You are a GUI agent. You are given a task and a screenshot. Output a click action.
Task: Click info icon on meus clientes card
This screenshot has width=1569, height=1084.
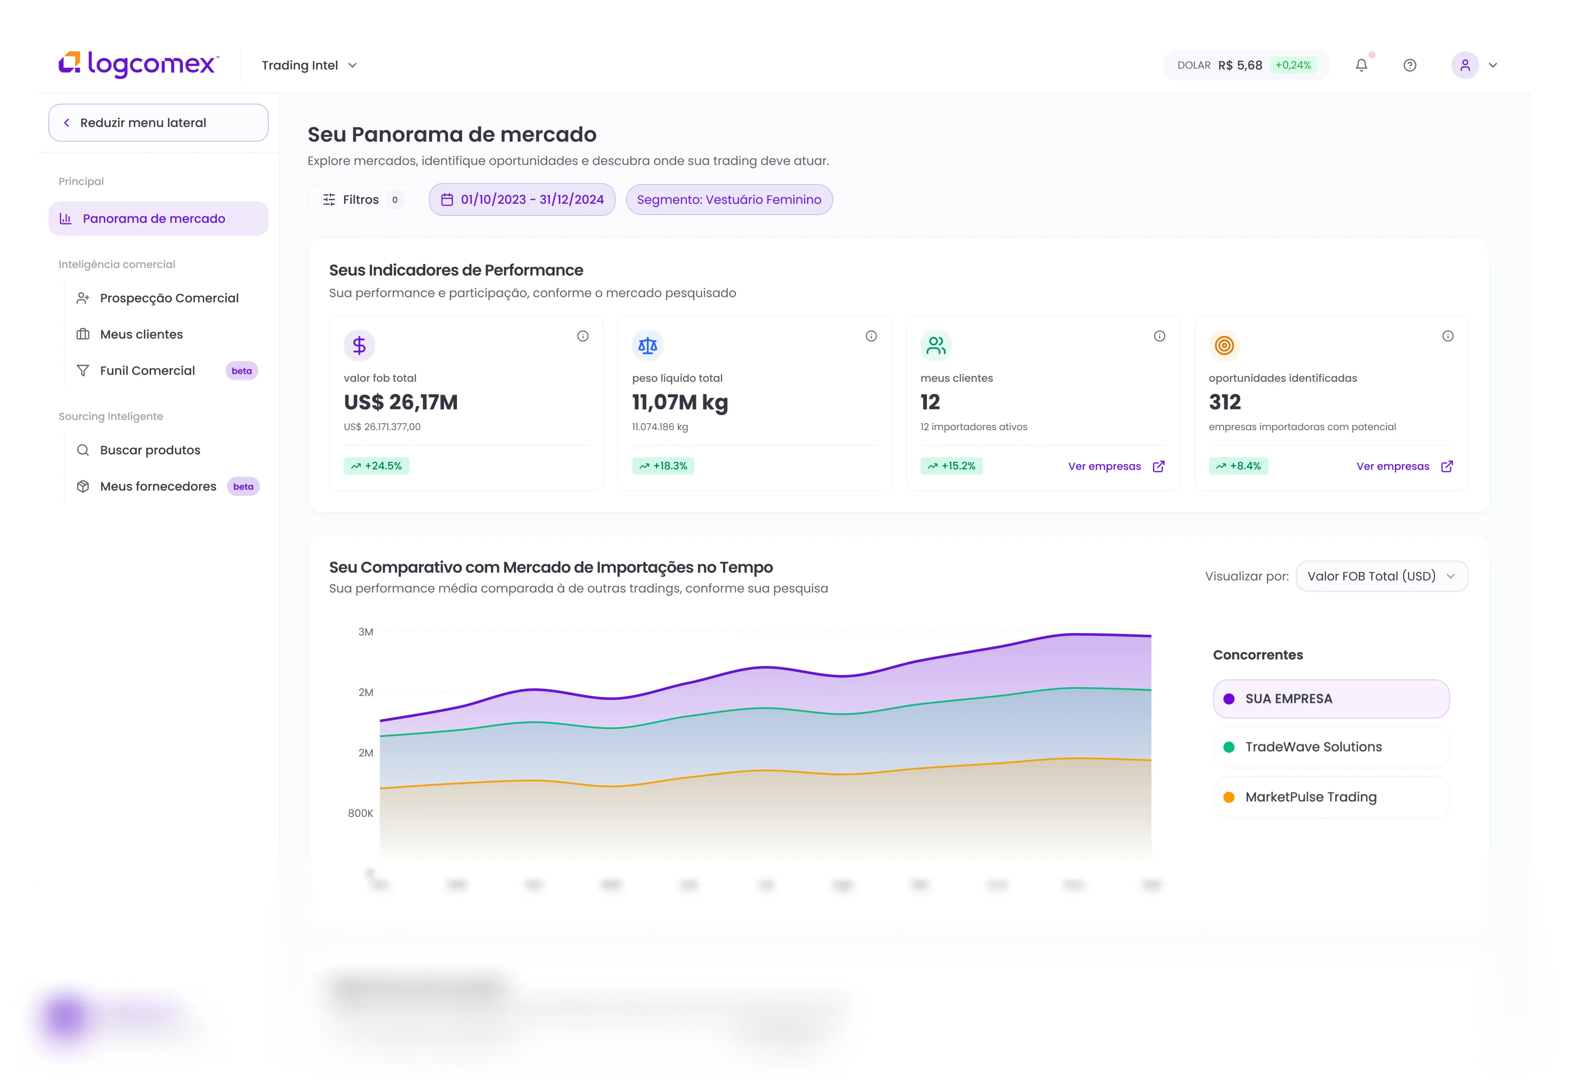(1159, 336)
